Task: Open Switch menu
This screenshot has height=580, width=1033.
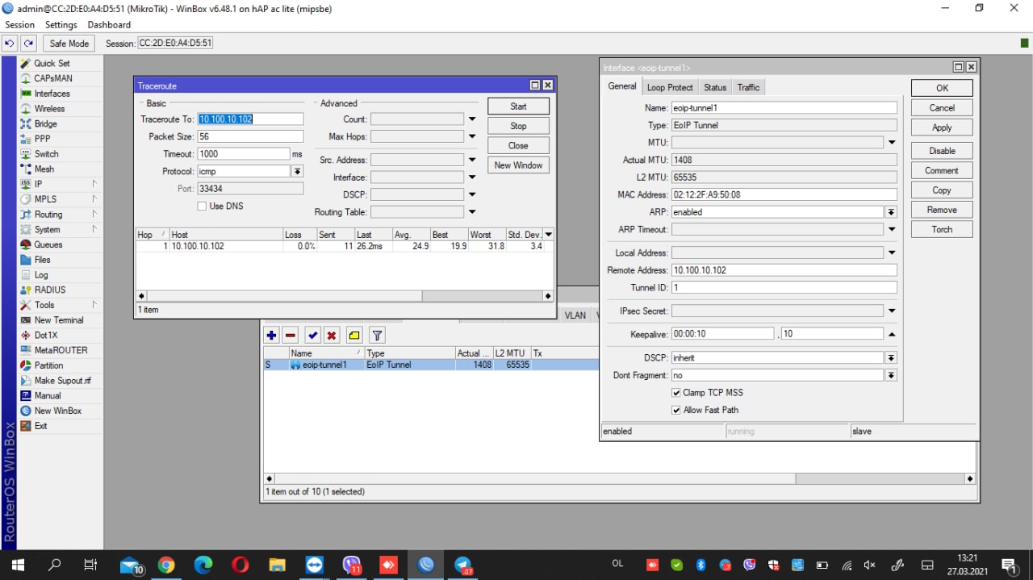Action: tap(46, 154)
